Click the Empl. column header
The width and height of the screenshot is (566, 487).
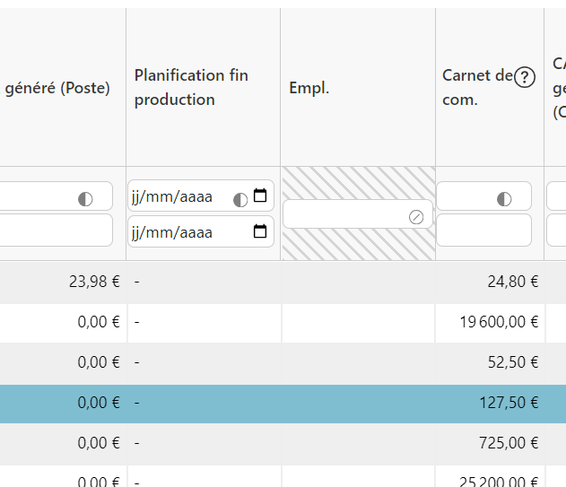click(x=308, y=87)
